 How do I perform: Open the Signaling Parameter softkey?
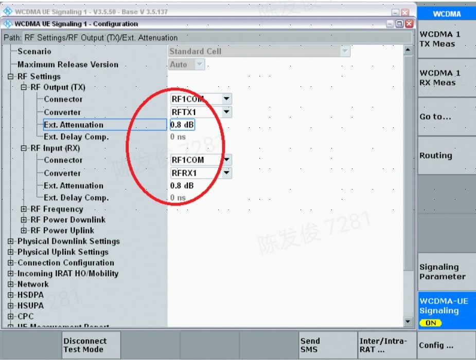click(x=447, y=272)
